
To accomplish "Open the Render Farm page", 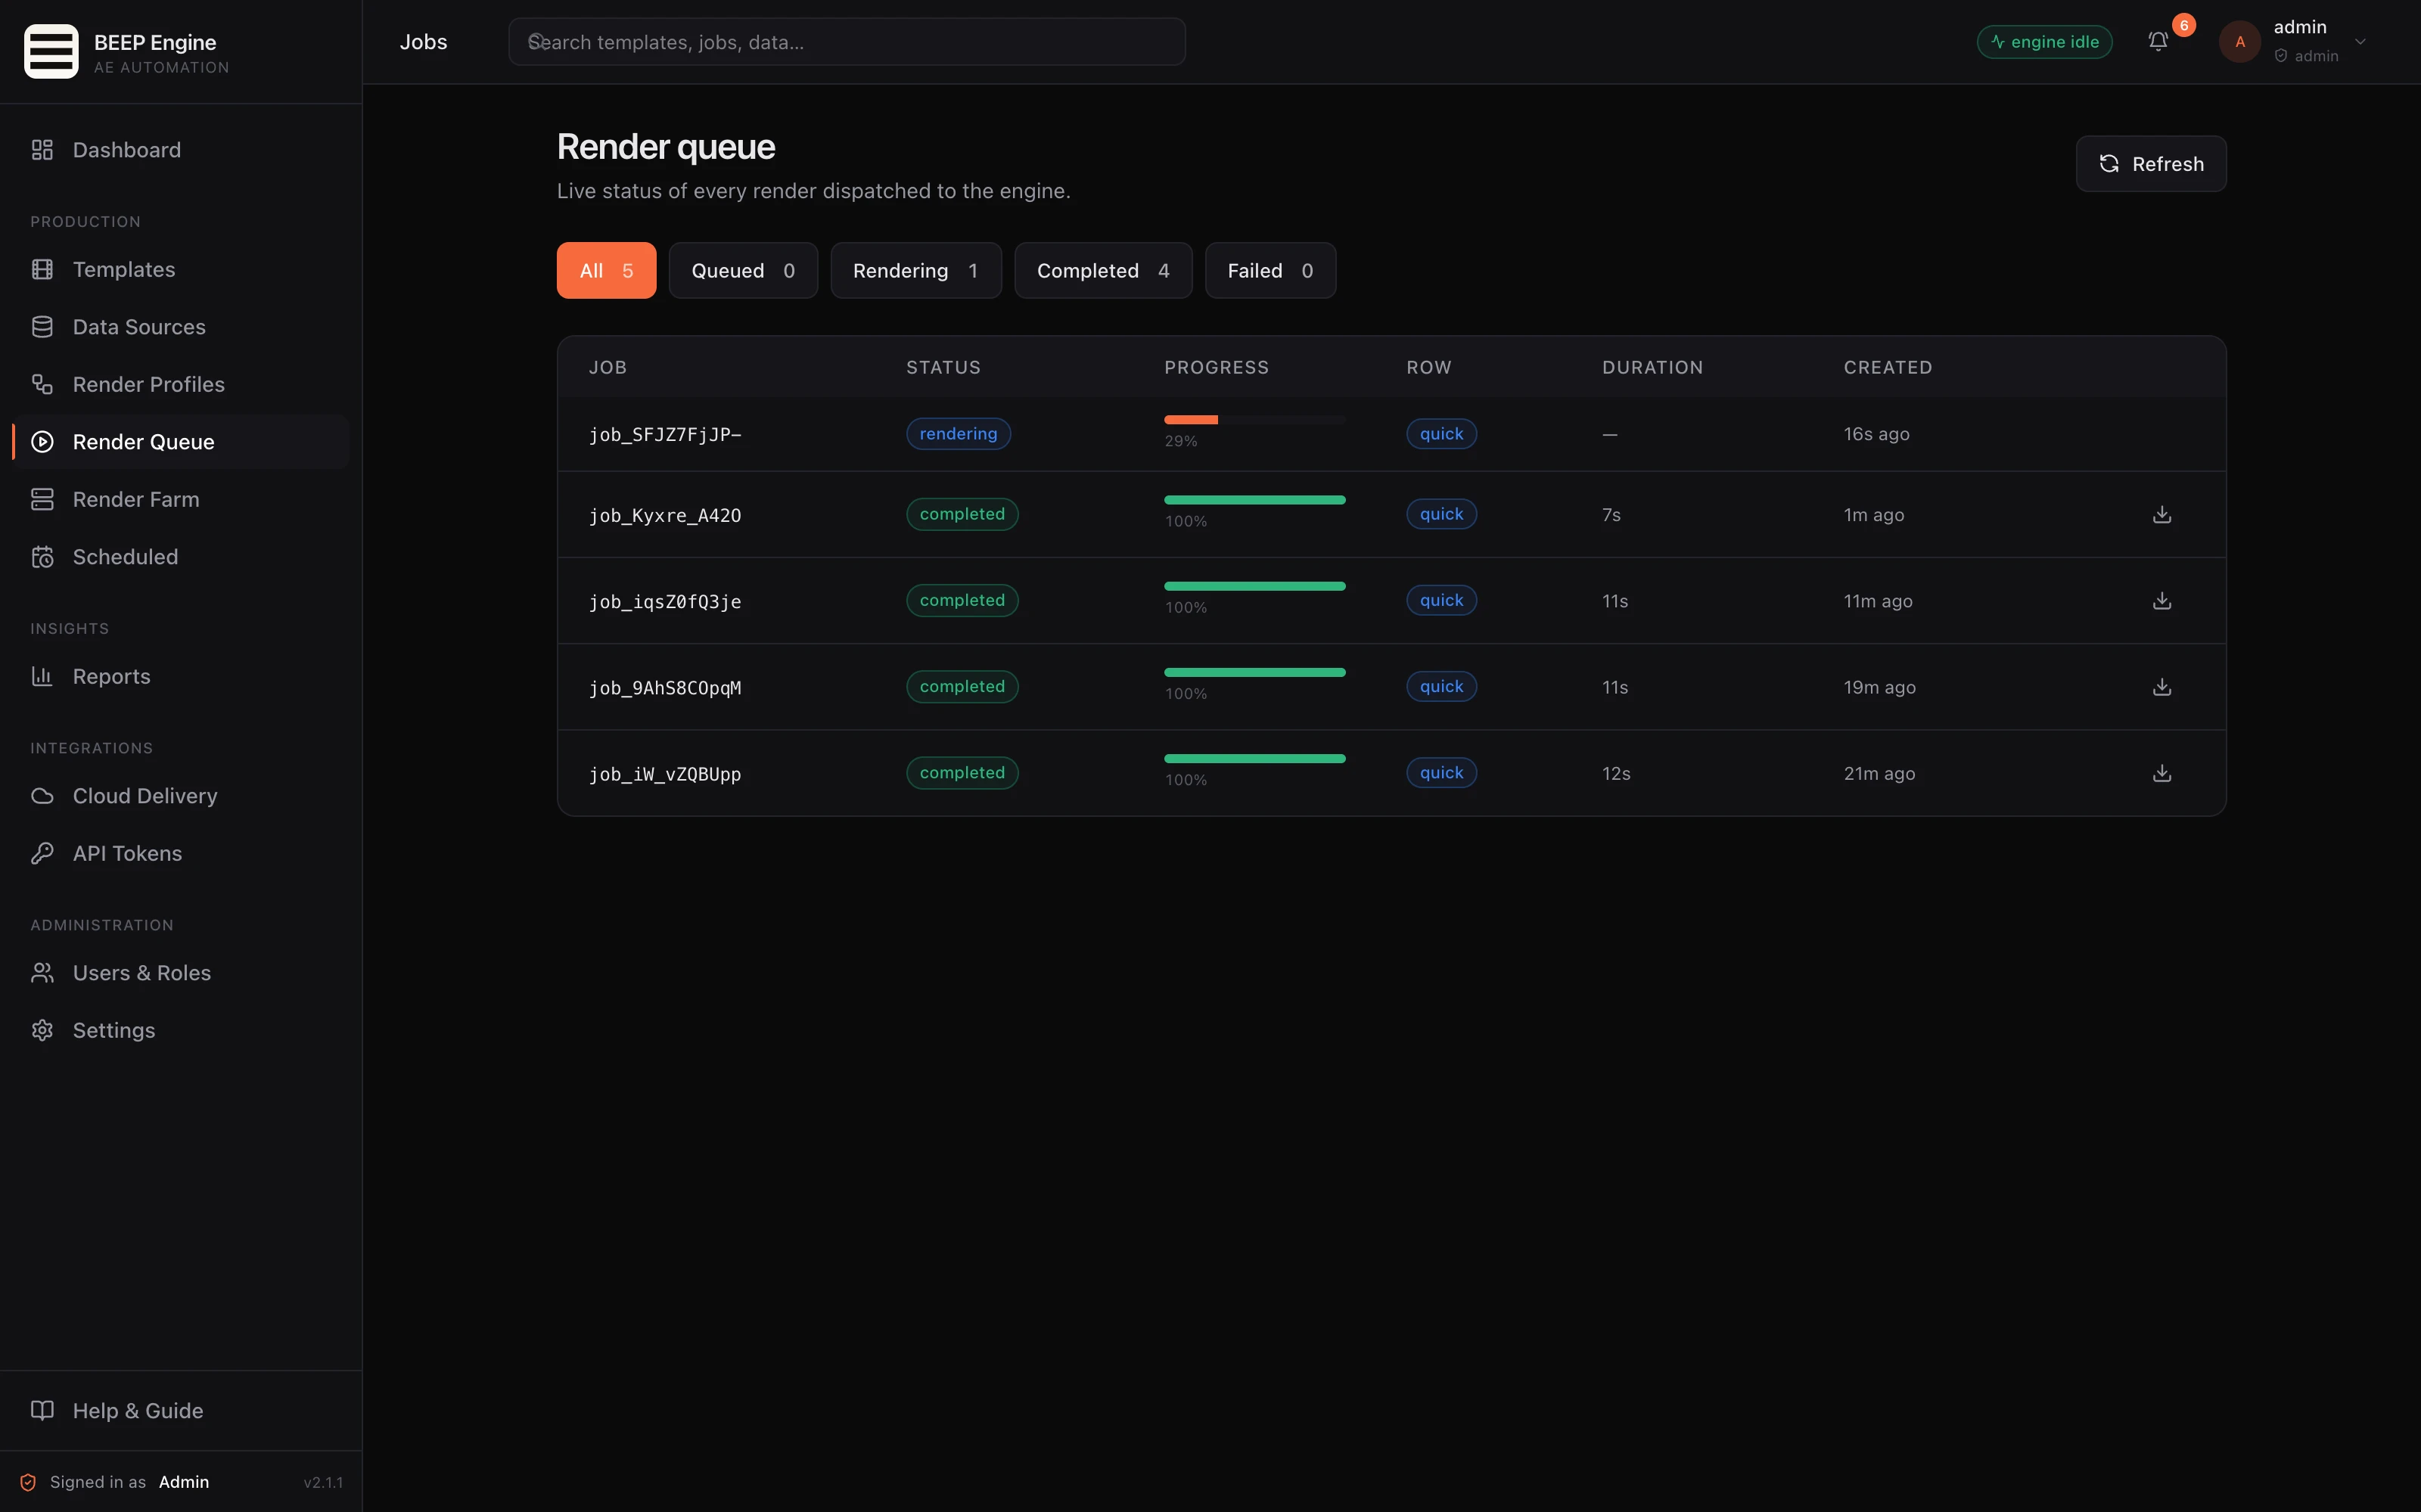I will [x=181, y=499].
